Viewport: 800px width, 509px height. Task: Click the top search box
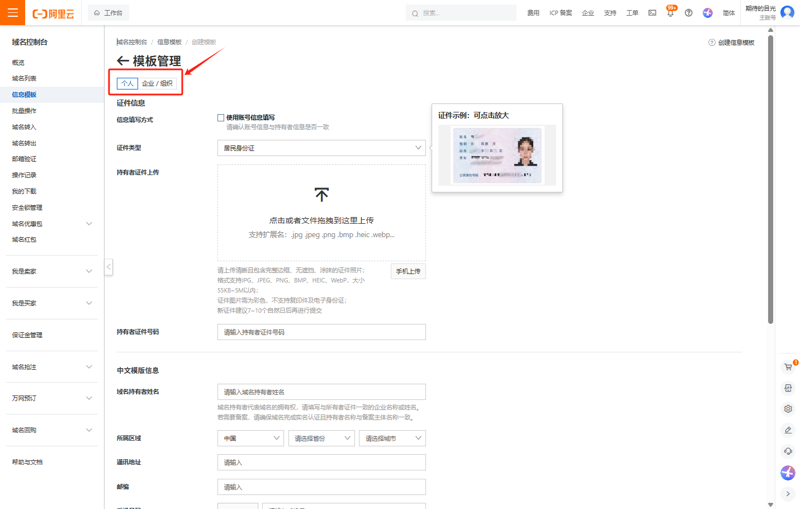[x=461, y=13]
